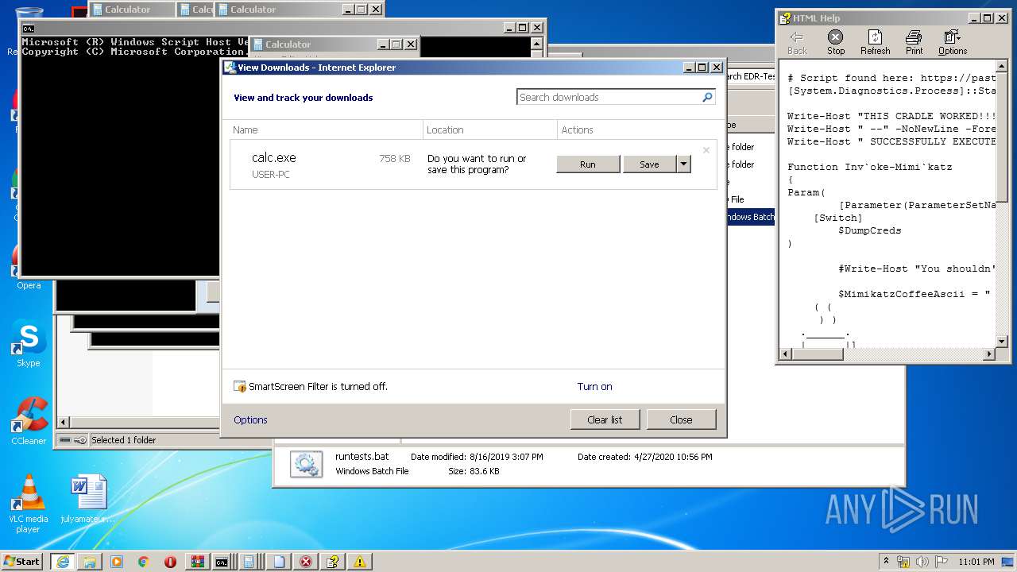Click the down arrow of HTML Help vertical scrollbar
Image resolution: width=1017 pixels, height=572 pixels.
click(x=1001, y=341)
